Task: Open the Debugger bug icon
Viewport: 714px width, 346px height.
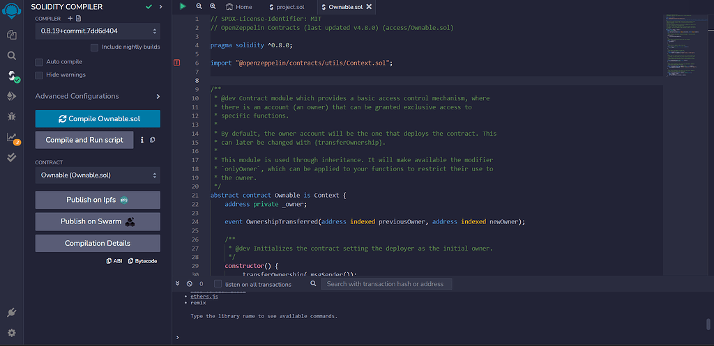Action: pos(11,116)
